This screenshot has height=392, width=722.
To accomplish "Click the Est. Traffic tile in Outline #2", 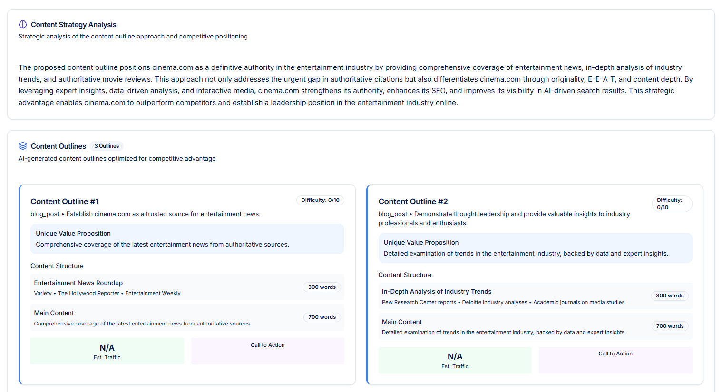I will click(x=455, y=360).
